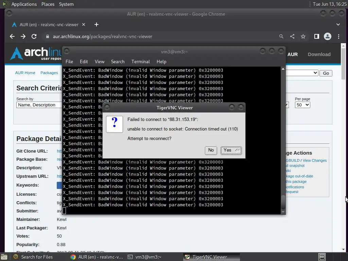Screen dimensions: 348x261
Task: Open Chrome three-dot menu
Action: [339, 36]
